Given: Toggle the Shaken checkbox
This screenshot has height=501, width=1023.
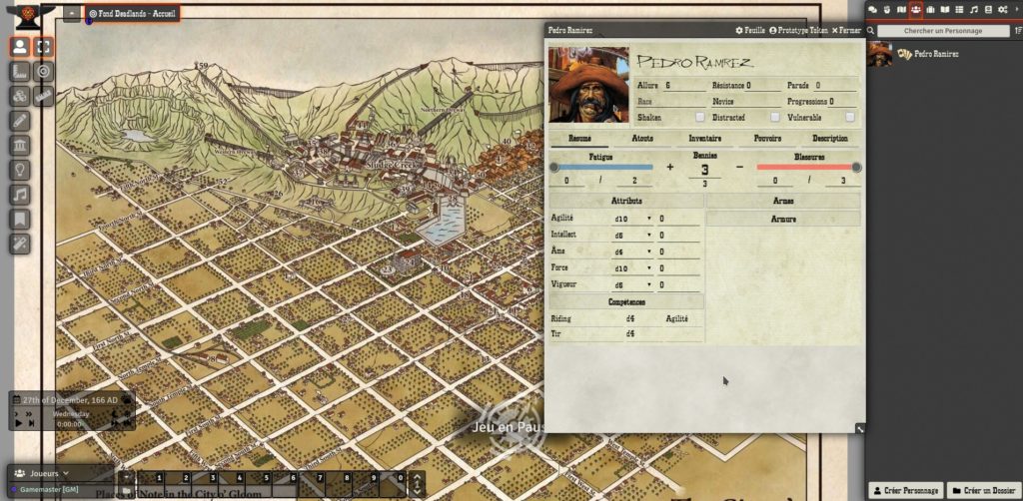Looking at the screenshot, I should coord(700,118).
